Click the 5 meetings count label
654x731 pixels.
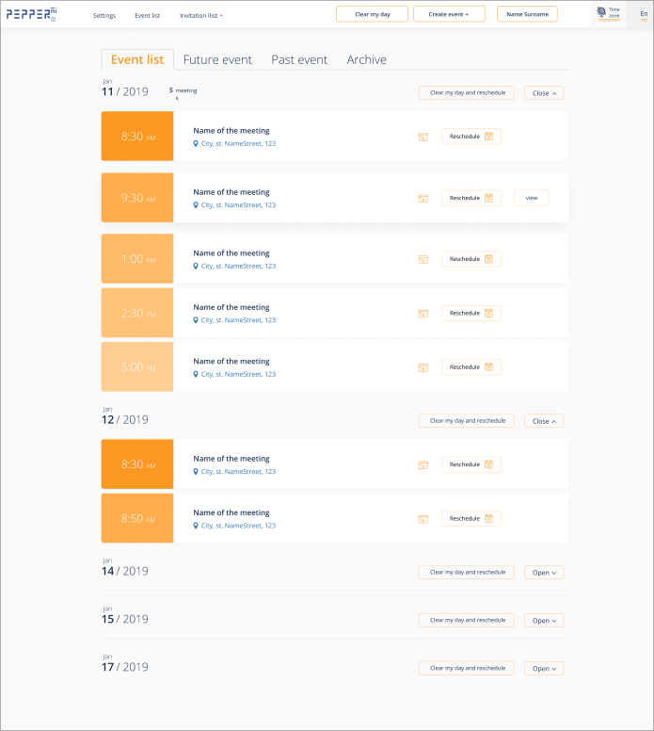click(x=183, y=93)
